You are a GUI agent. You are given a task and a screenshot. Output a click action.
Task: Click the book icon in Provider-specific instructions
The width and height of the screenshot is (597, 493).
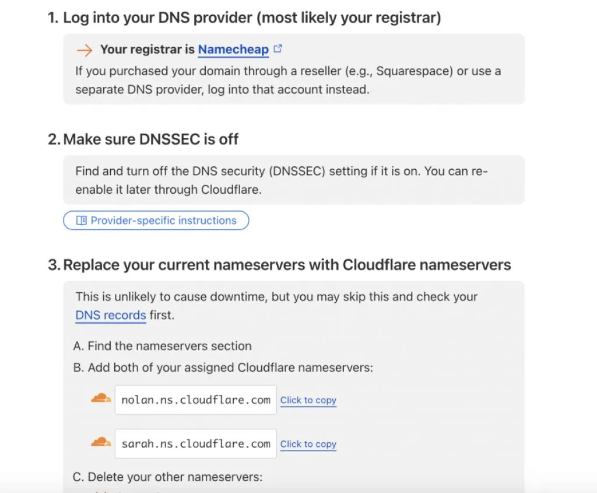tap(82, 221)
